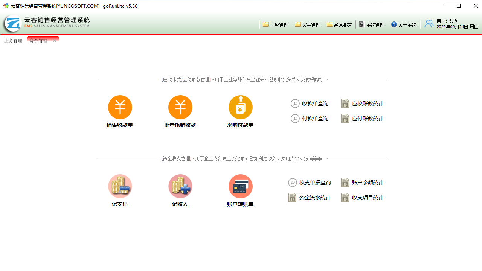The image size is (482, 271).
Task: Open the 销售收款单 sales receipt module
Action: (120, 111)
